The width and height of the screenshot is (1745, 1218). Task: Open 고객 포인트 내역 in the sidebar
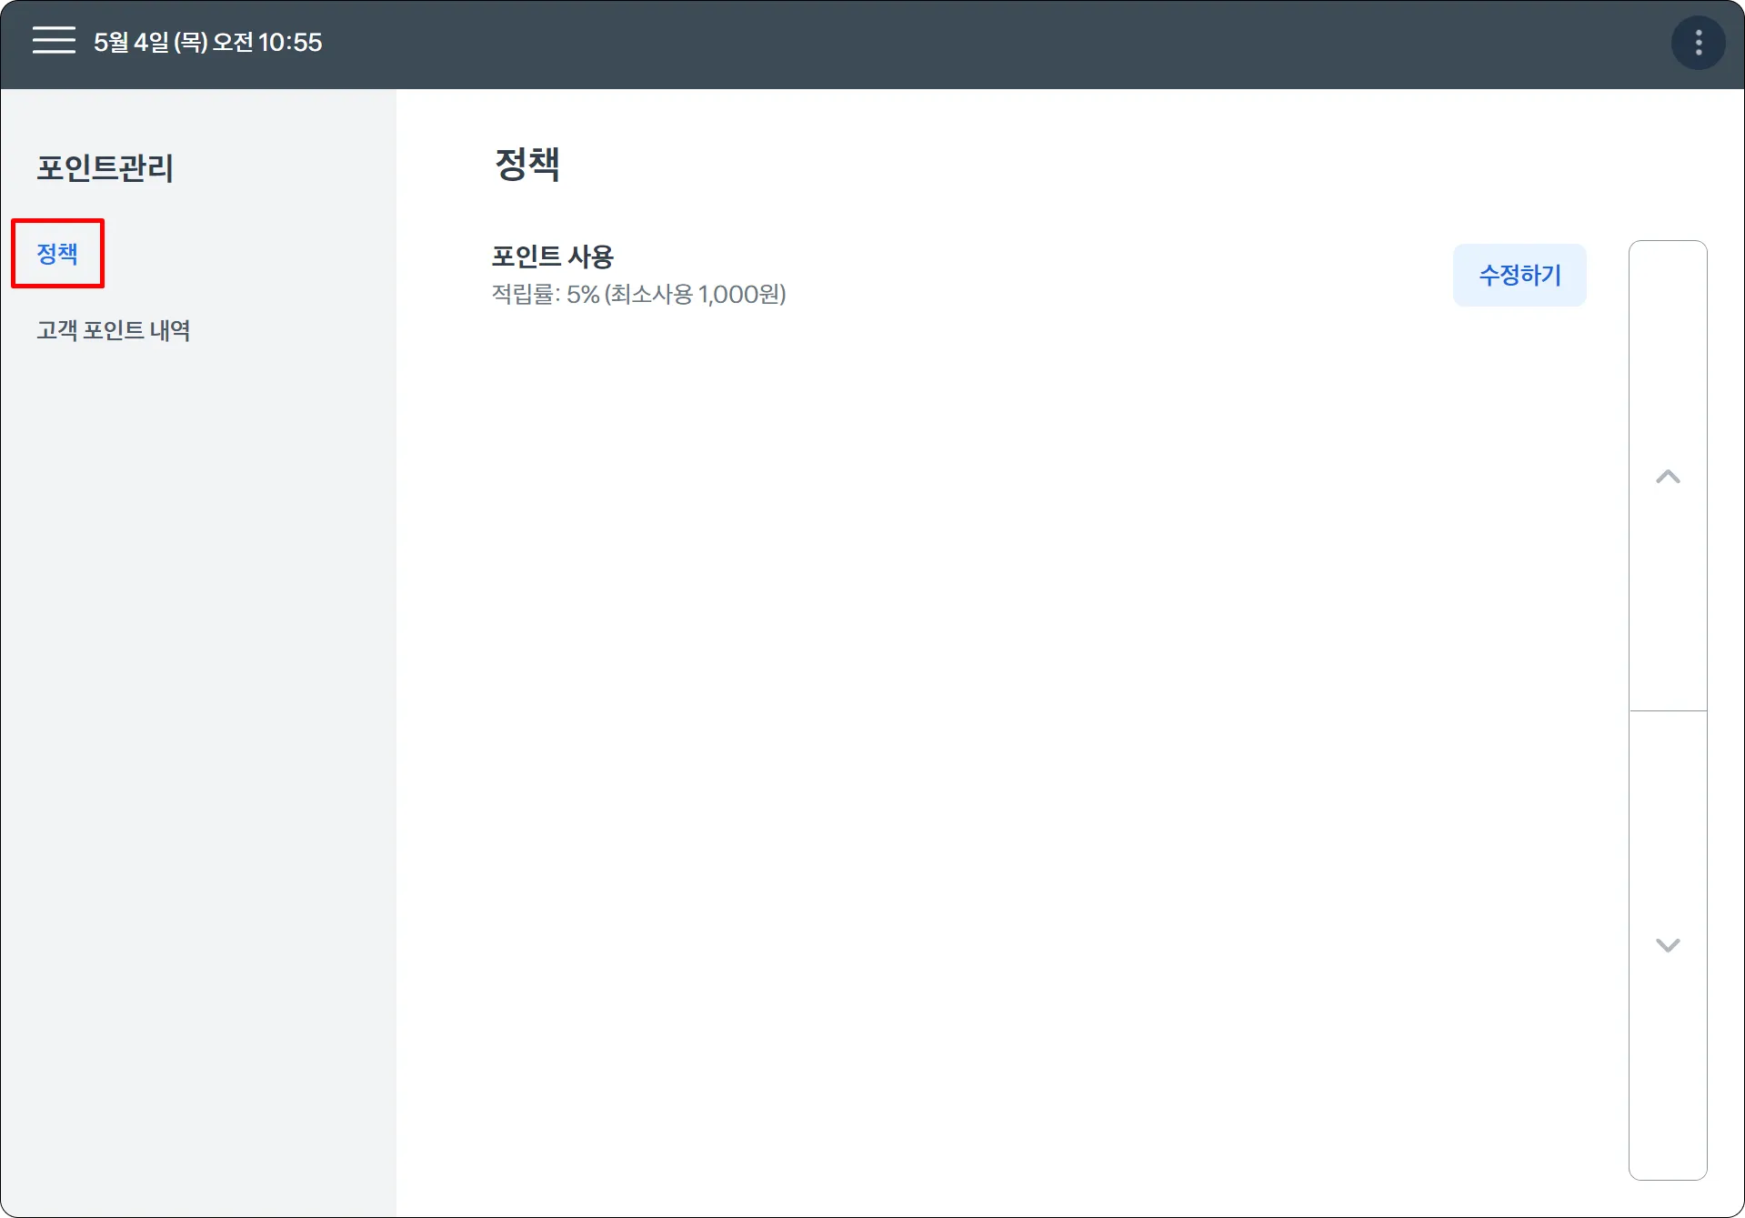coord(114,330)
